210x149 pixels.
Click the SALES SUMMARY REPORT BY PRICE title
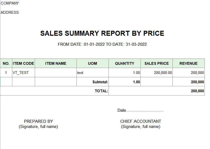click(x=102, y=33)
